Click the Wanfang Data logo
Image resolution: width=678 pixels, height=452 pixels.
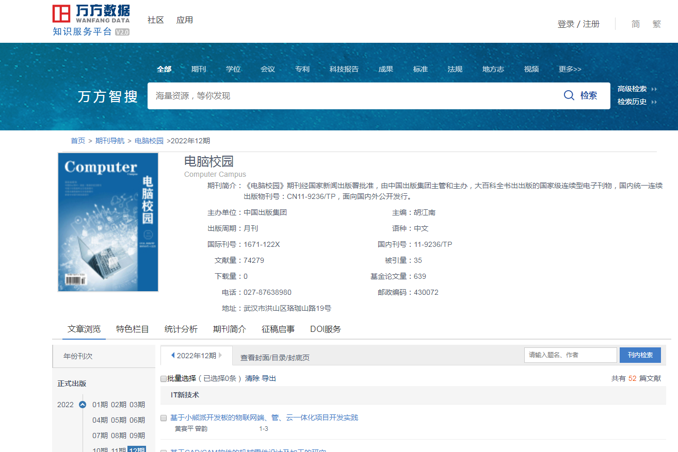(91, 14)
